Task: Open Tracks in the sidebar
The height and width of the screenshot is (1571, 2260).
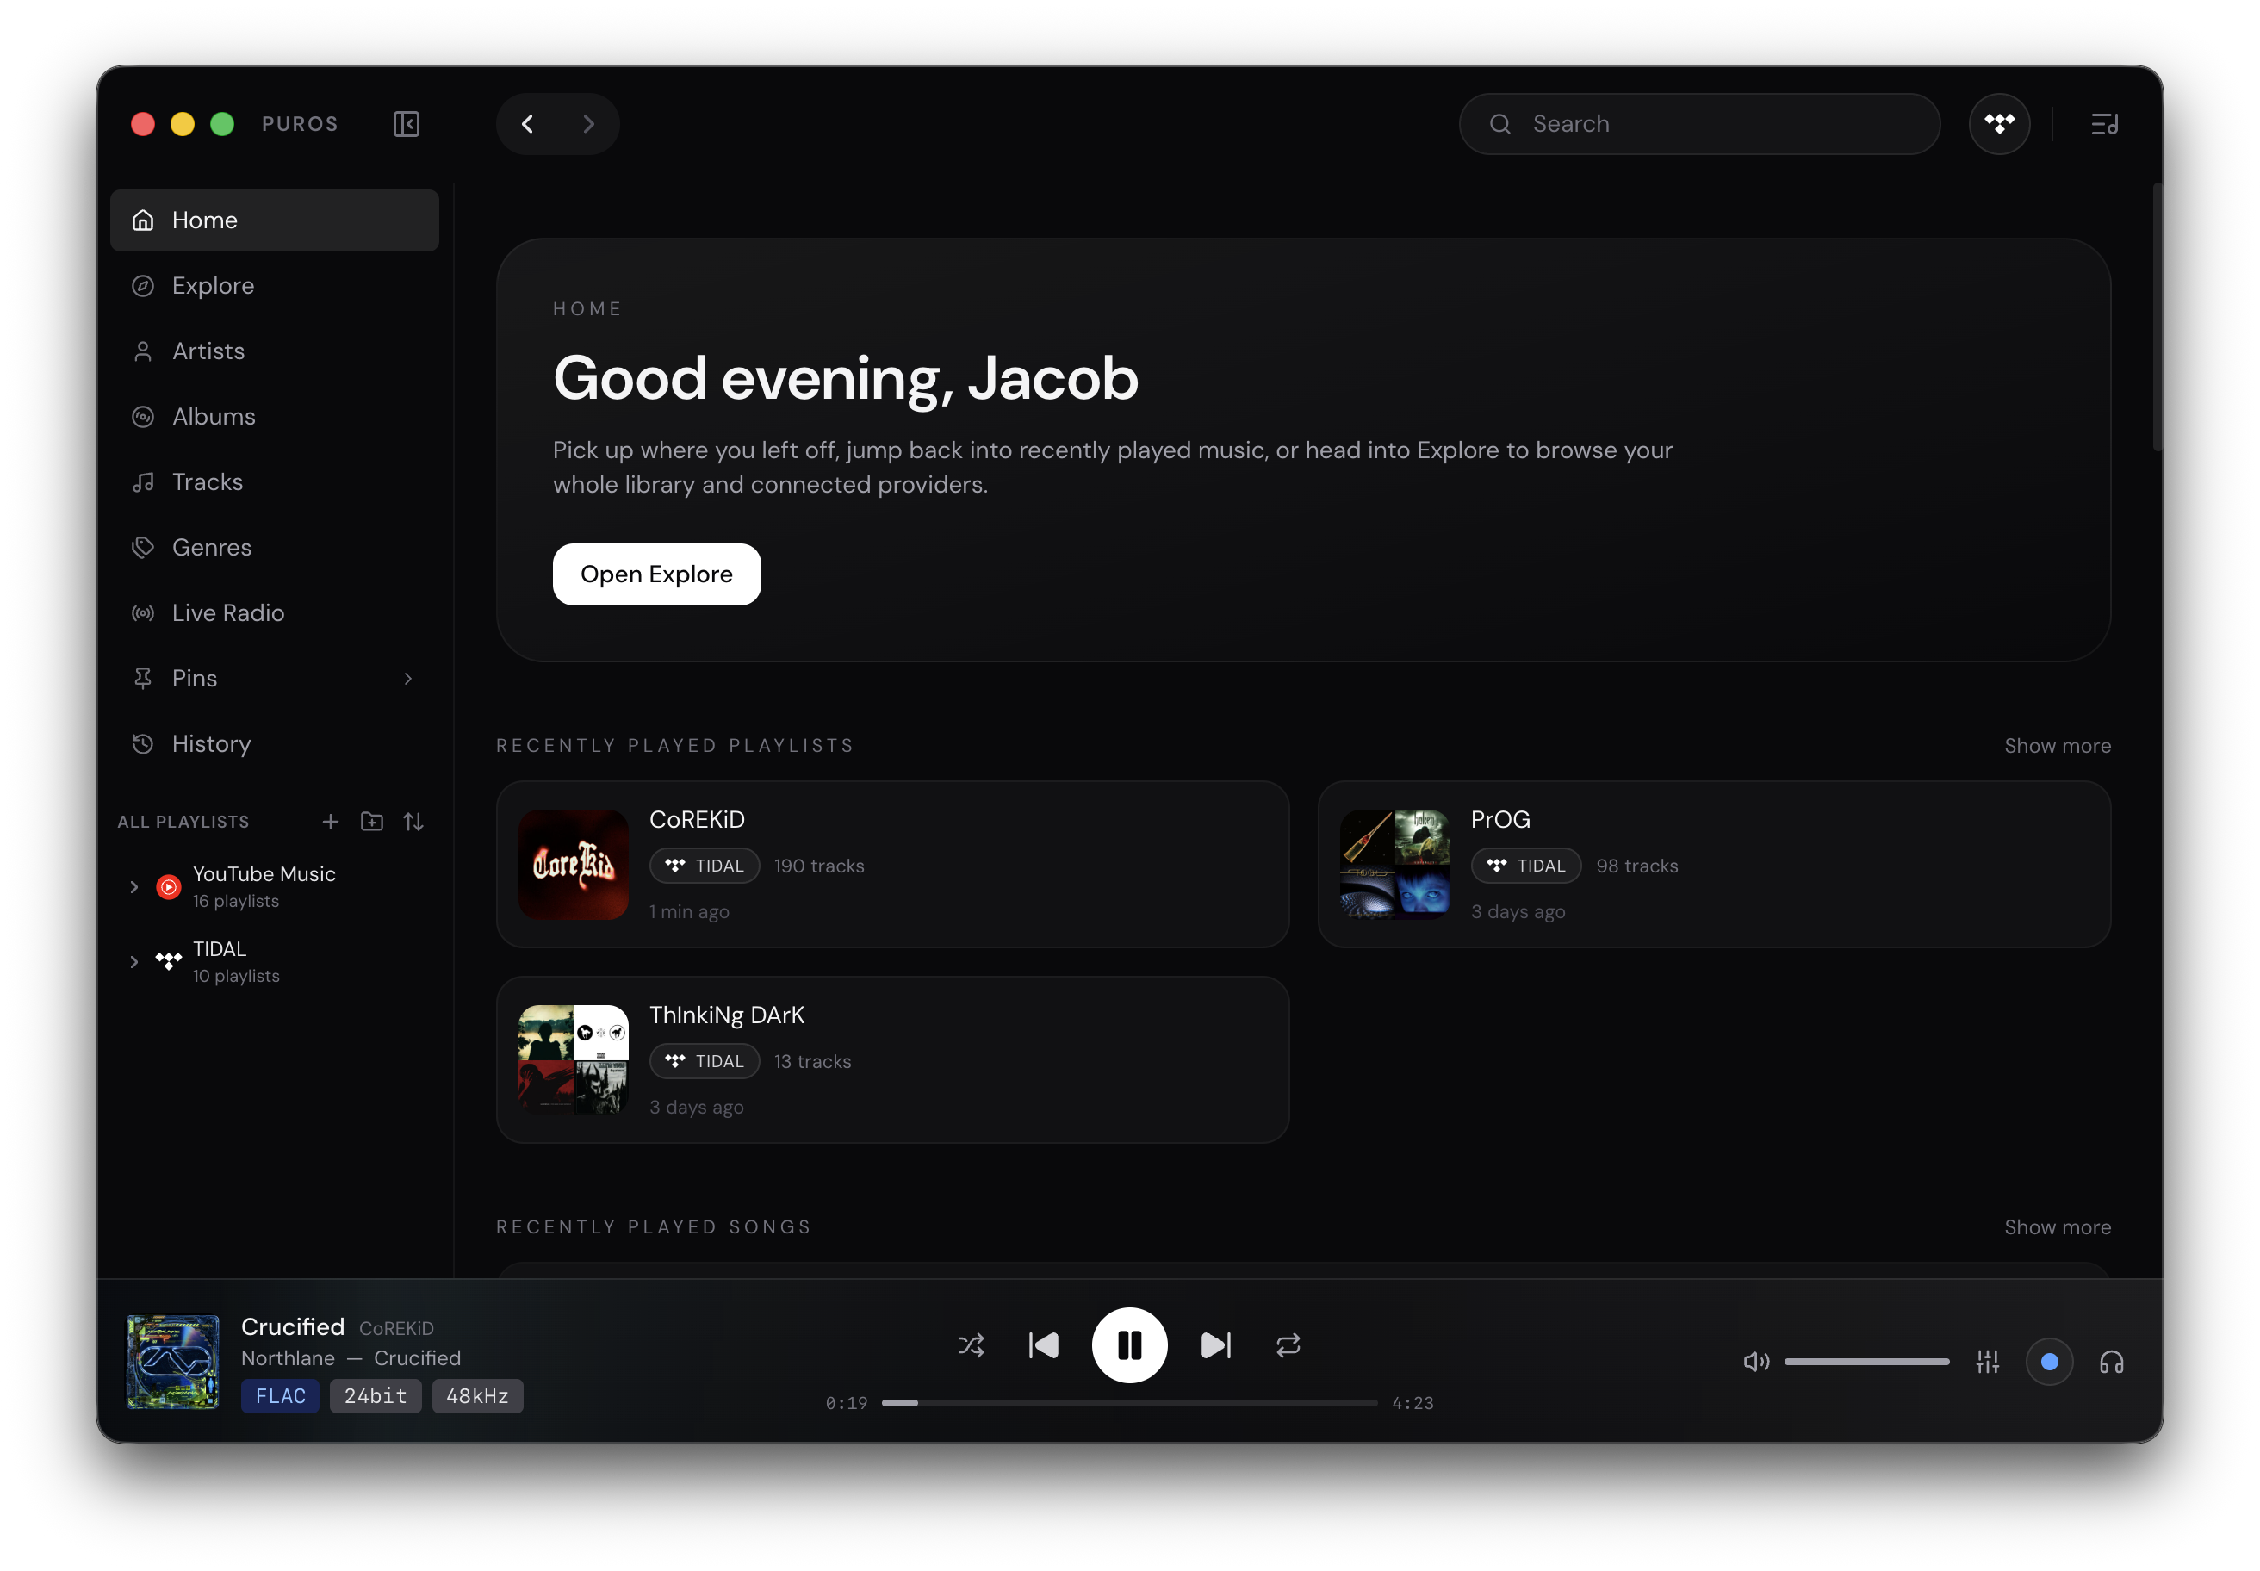Action: coord(275,482)
